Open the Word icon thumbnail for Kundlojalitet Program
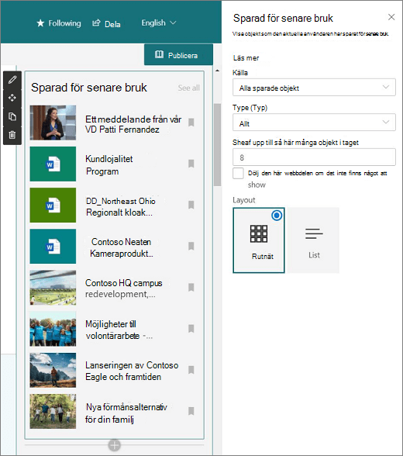This screenshot has height=456, width=403. [x=53, y=164]
